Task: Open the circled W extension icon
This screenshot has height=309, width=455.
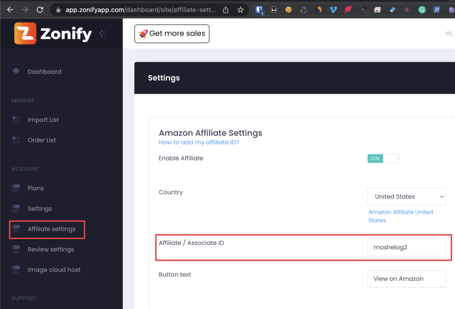Action: (x=274, y=10)
